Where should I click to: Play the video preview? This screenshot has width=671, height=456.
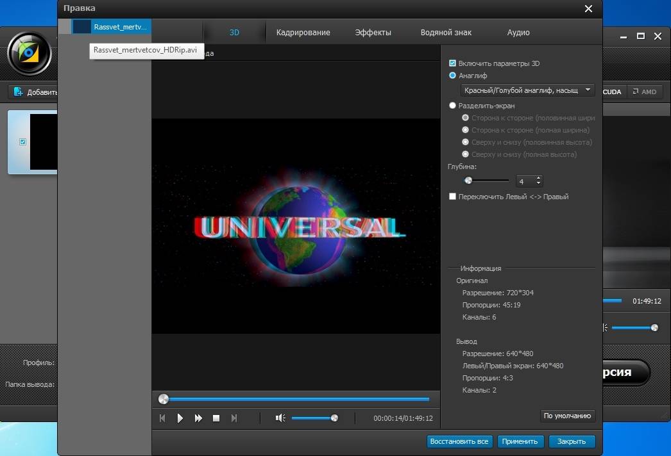(180, 418)
